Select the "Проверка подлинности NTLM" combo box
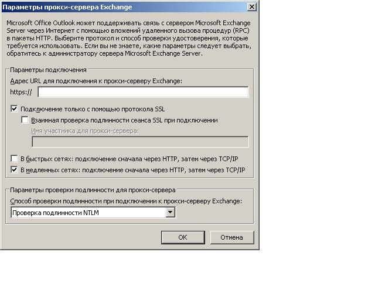Image resolution: width=375 pixels, height=300 pixels. 88,213
